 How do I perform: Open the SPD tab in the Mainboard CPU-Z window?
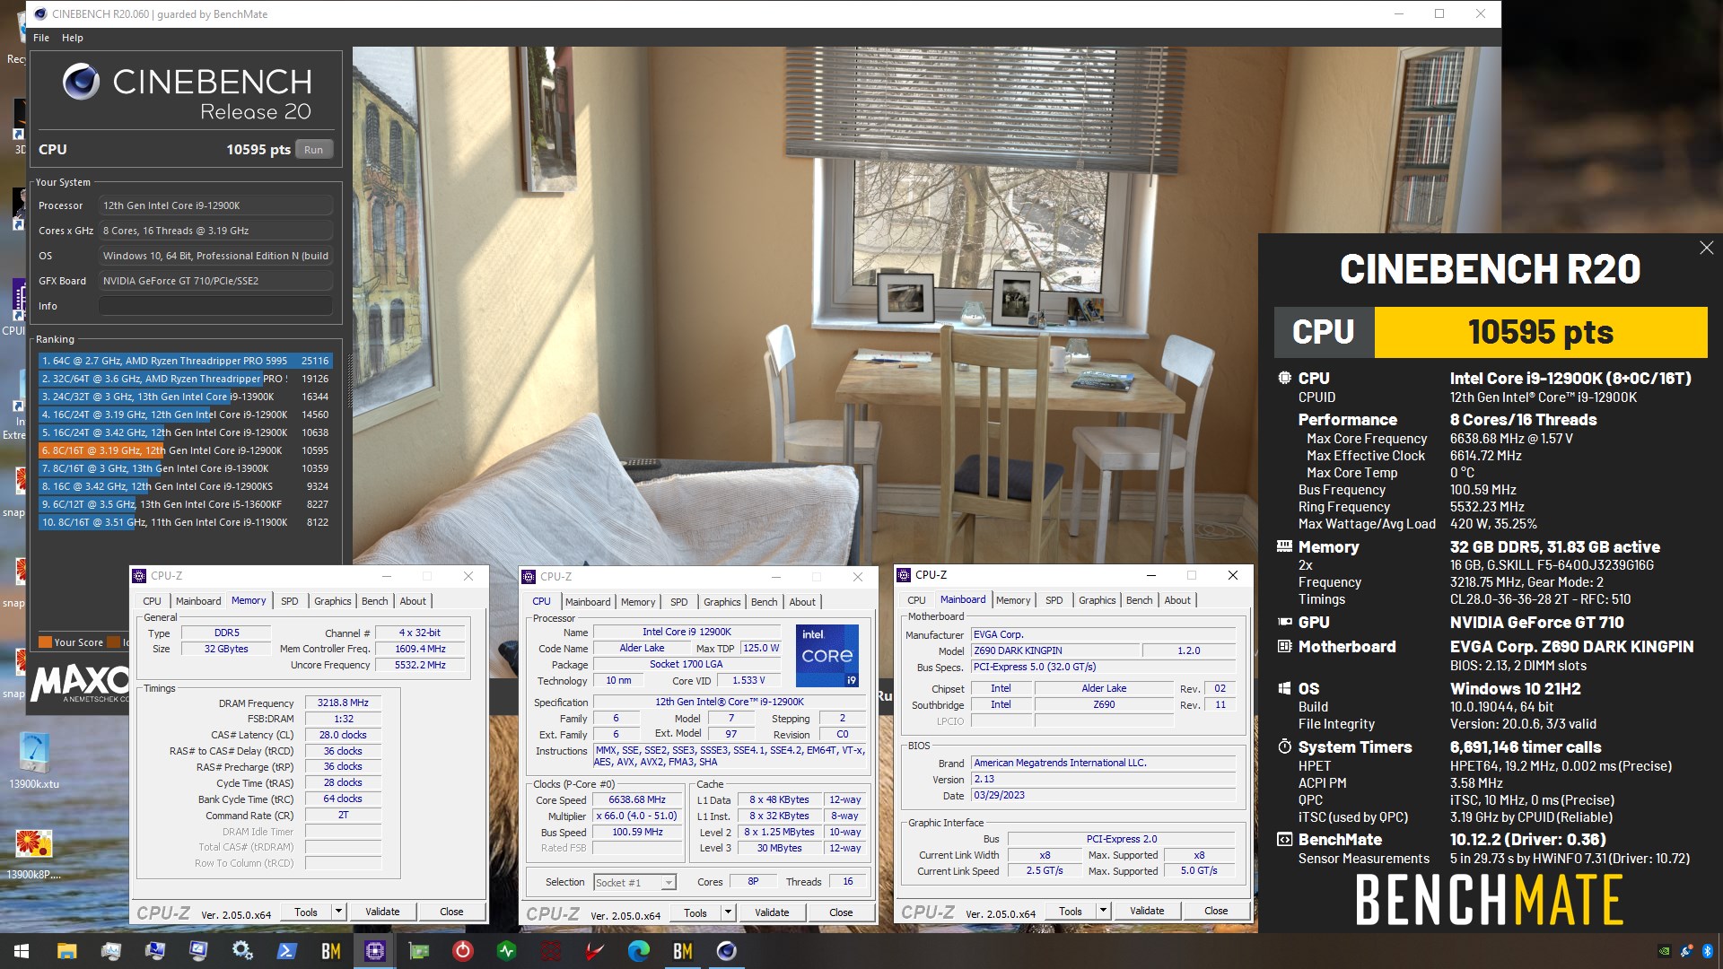1054,600
